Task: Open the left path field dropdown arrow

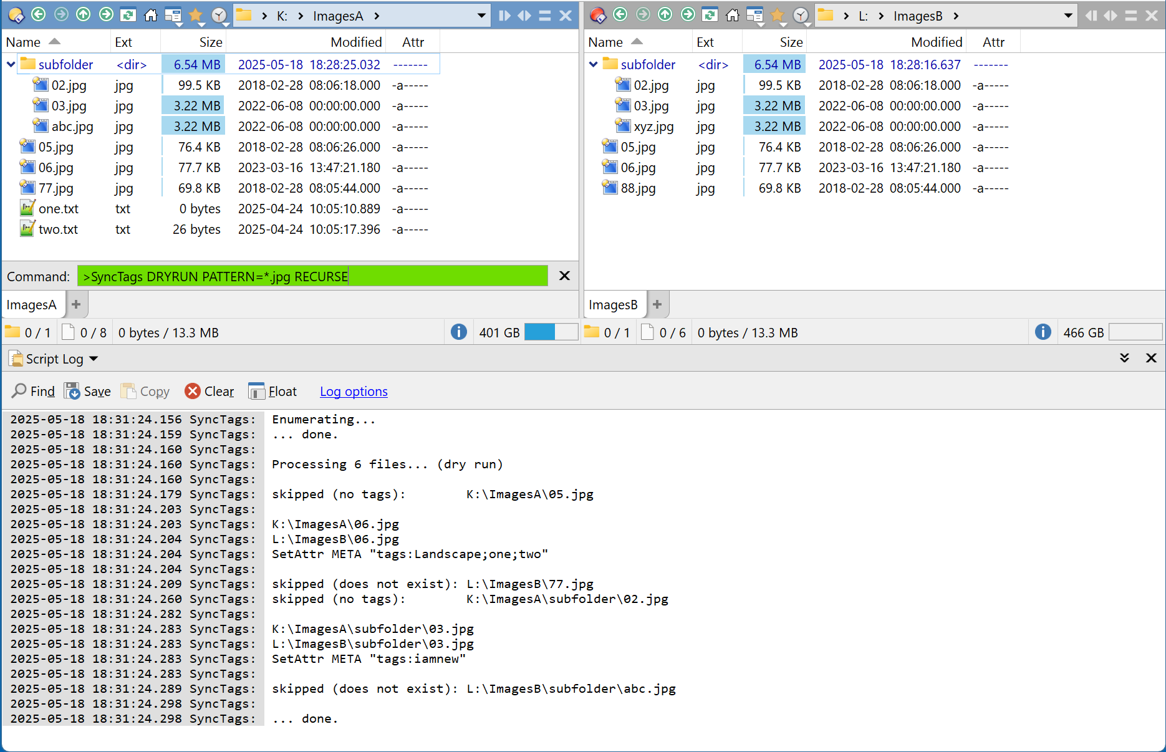Action: (481, 16)
